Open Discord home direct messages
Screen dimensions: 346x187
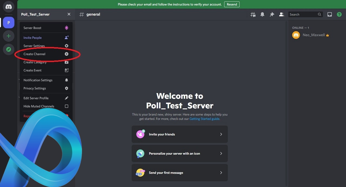tap(9, 7)
